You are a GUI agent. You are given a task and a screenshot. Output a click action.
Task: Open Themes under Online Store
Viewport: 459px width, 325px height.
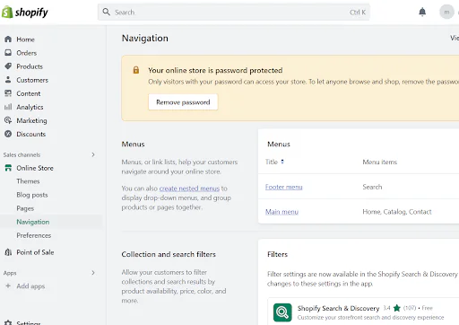tap(28, 181)
